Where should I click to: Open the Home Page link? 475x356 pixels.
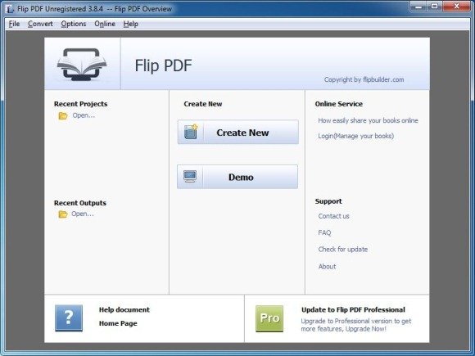click(118, 323)
